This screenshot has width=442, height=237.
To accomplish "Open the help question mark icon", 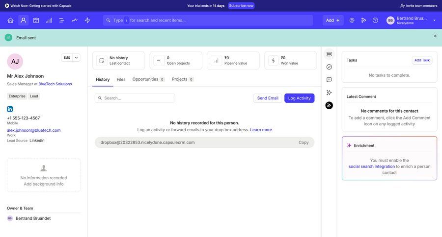I will coord(375,20).
